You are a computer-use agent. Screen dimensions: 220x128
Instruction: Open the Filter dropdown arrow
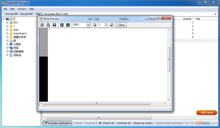215,14
